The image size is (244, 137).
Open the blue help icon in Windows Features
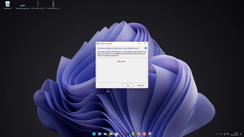pos(146,48)
